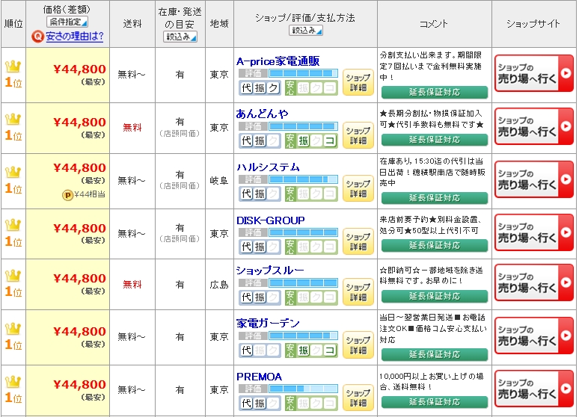Open the A-price家電通販 shop link
This screenshot has width=579, height=417.
pos(278,61)
